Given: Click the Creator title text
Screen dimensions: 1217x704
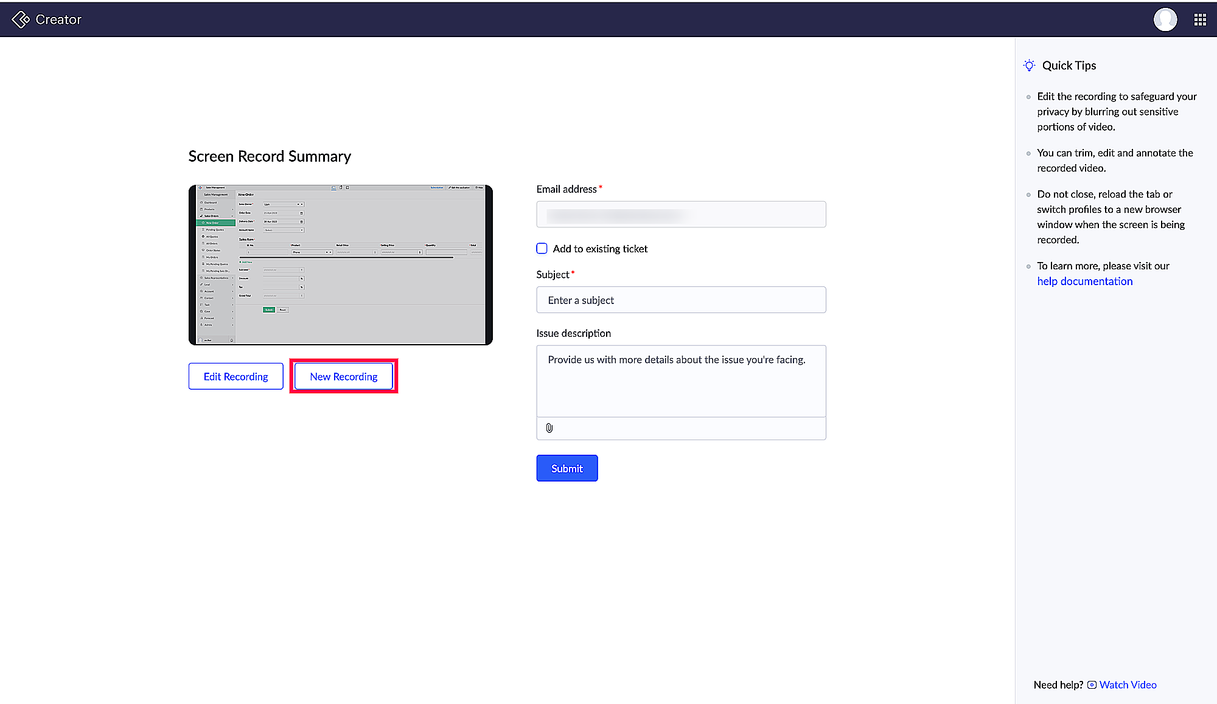Looking at the screenshot, I should pyautogui.click(x=58, y=19).
